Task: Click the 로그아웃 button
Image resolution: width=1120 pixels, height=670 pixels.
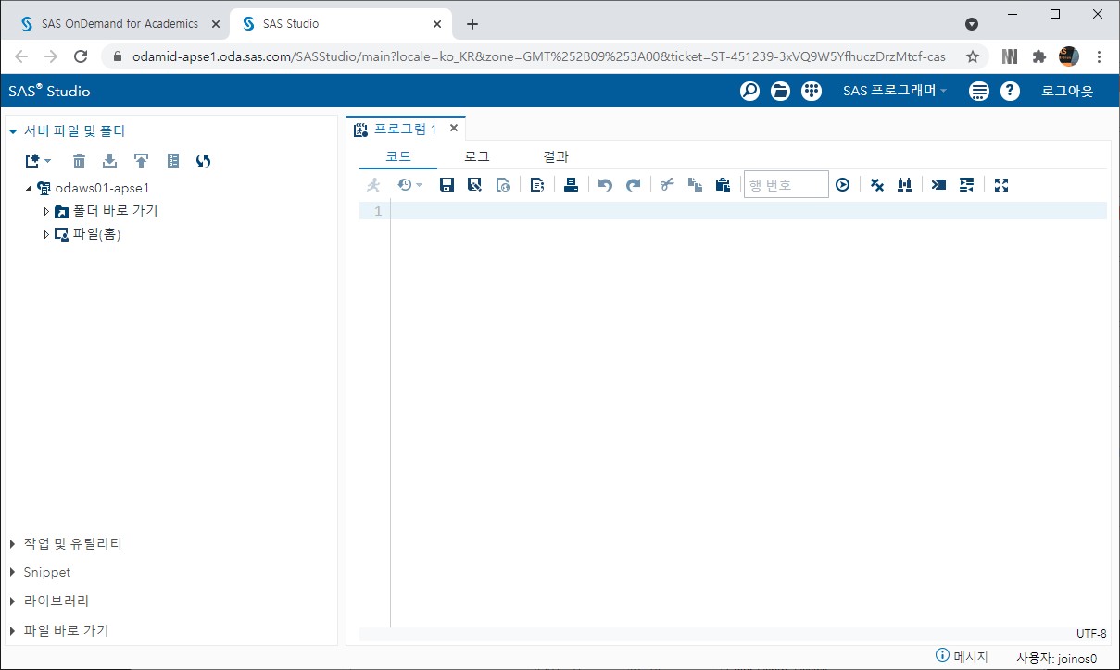Action: (1067, 91)
